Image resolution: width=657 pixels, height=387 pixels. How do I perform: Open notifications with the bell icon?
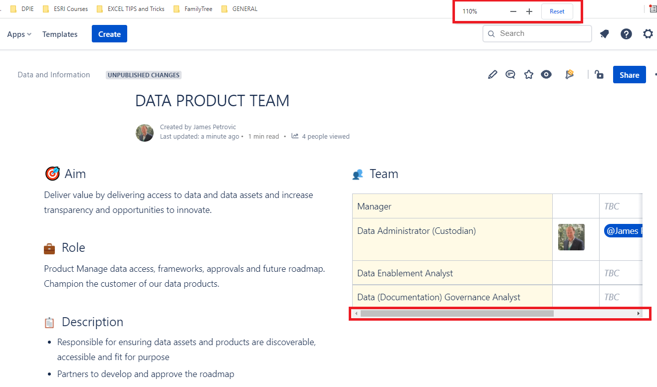point(604,33)
